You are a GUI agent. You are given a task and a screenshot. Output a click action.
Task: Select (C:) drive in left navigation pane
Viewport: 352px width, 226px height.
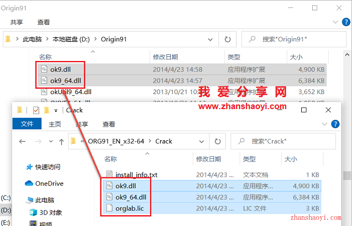[x=6, y=198]
